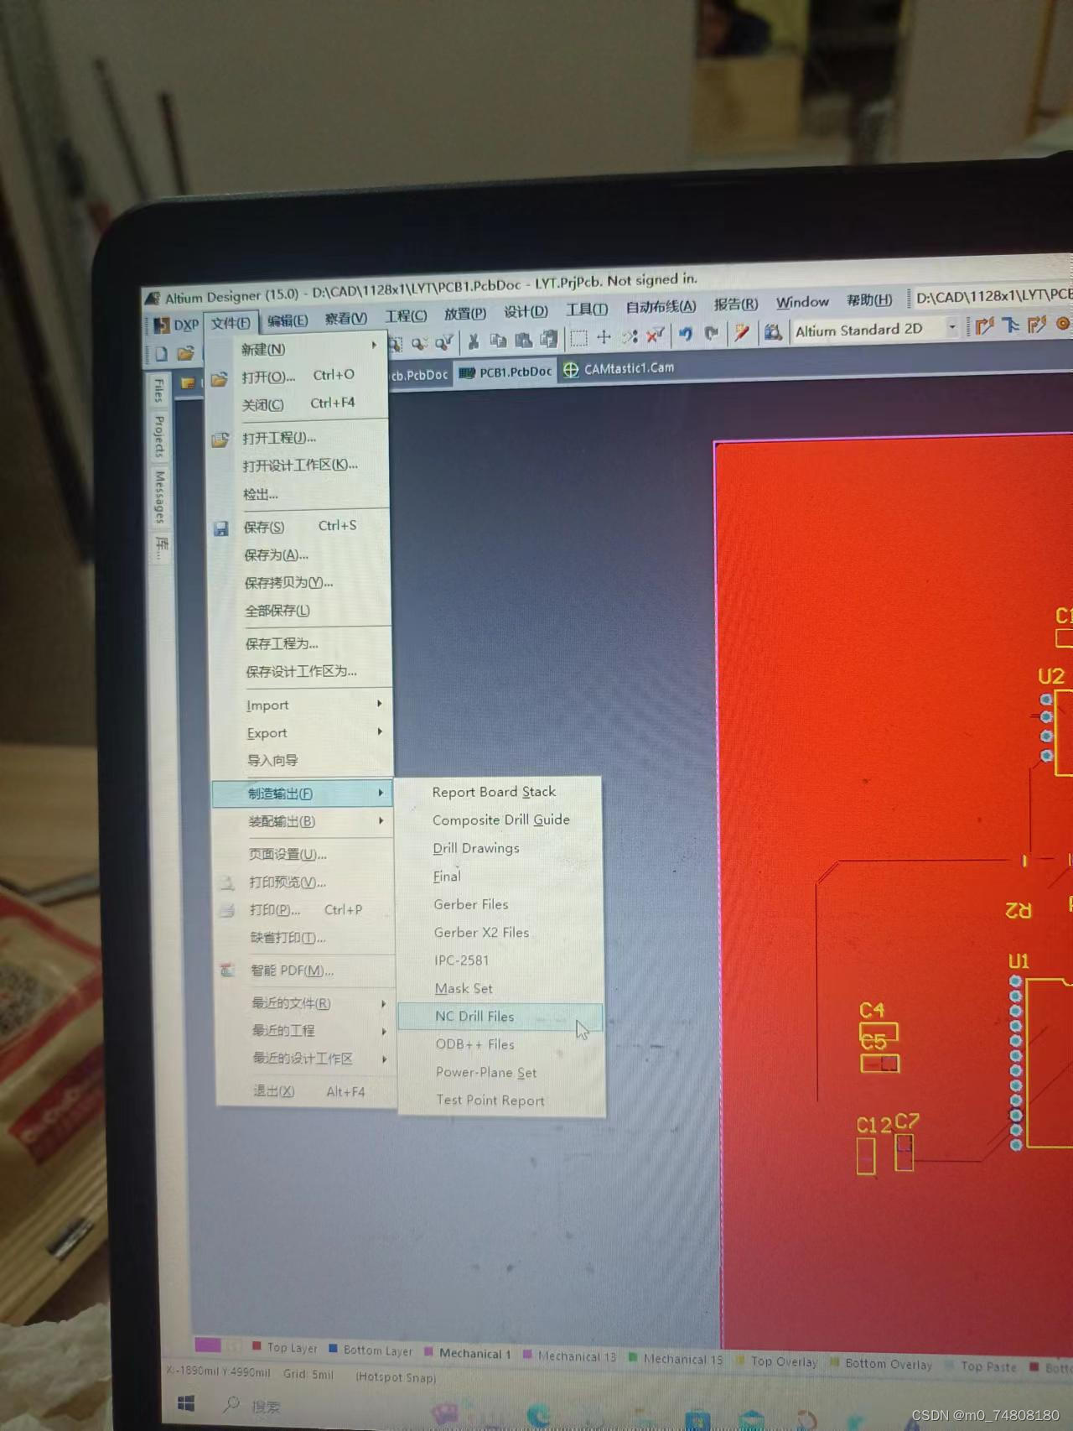Screen dimensions: 1073x1431
Task: Click the move selection cross icon
Action: (604, 337)
